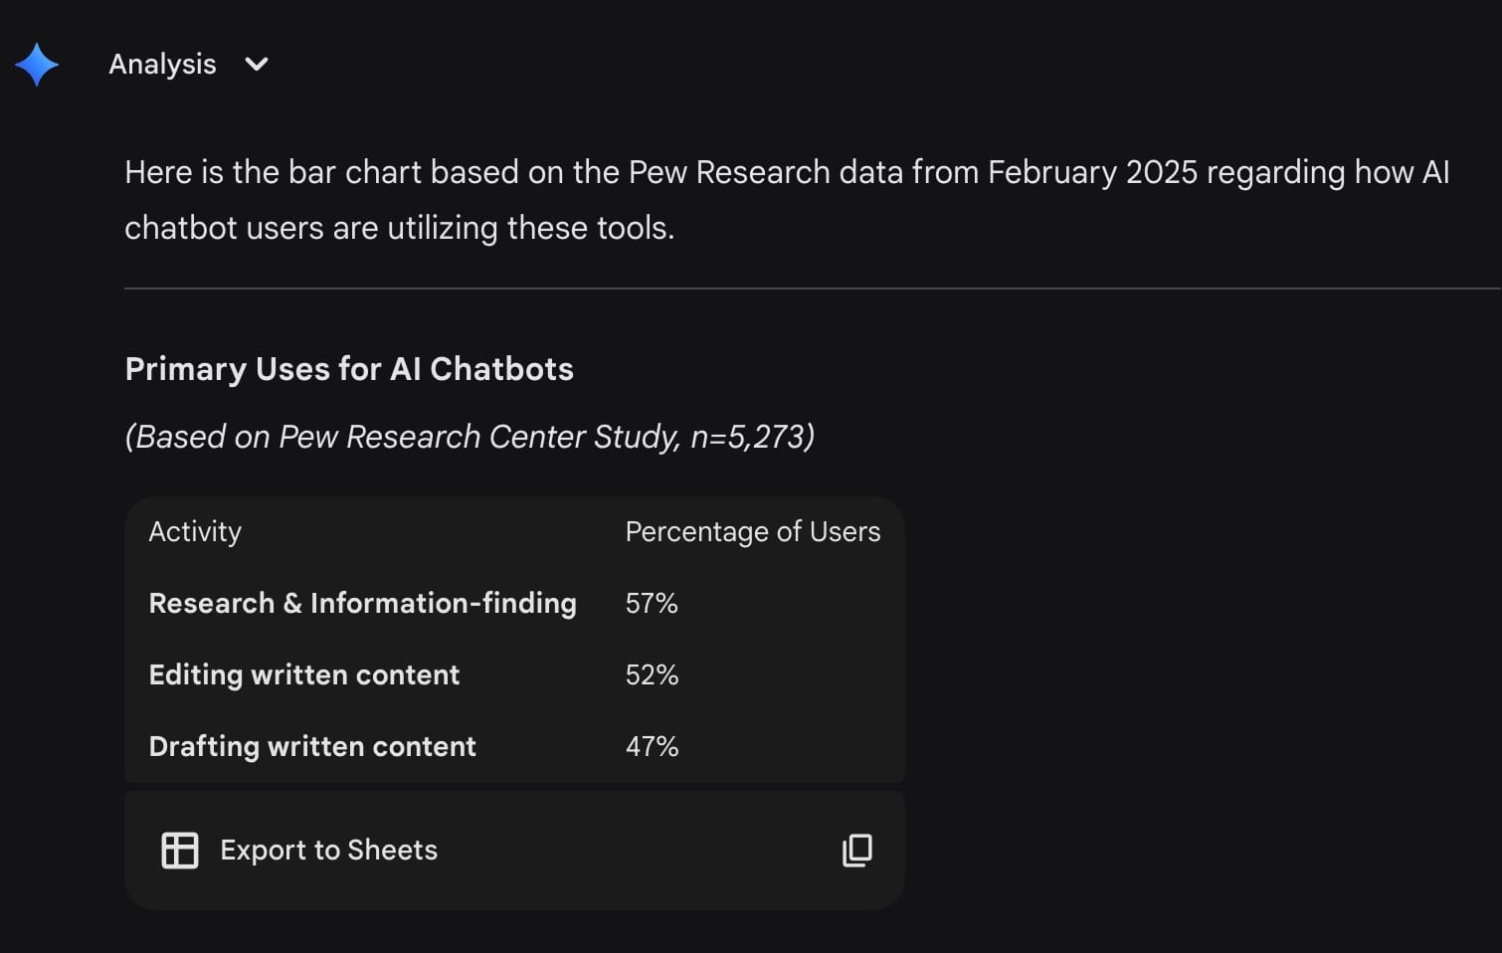
Task: Click the horizontal divider below the intro
Action: tap(796, 288)
